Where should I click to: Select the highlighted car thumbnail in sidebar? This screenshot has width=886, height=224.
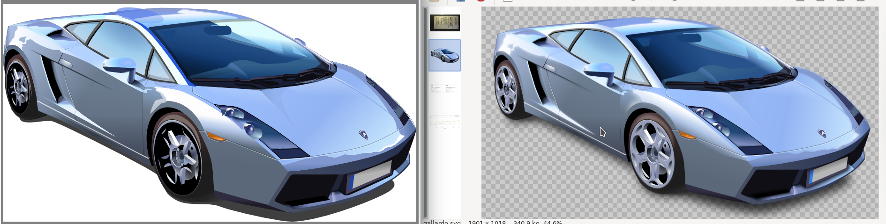pos(444,56)
